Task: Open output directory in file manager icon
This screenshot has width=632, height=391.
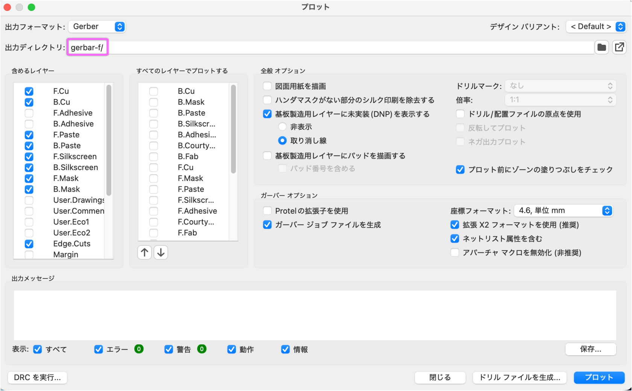Action: pyautogui.click(x=619, y=47)
